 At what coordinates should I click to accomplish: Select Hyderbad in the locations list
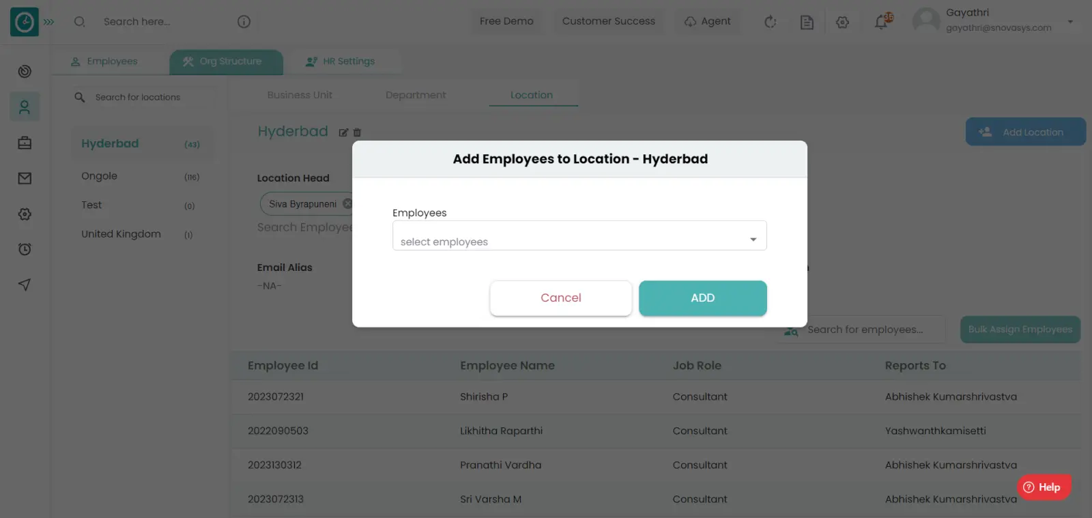pos(142,144)
